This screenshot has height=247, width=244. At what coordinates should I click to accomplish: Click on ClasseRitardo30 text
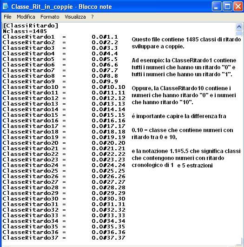pyautogui.click(x=30, y=199)
